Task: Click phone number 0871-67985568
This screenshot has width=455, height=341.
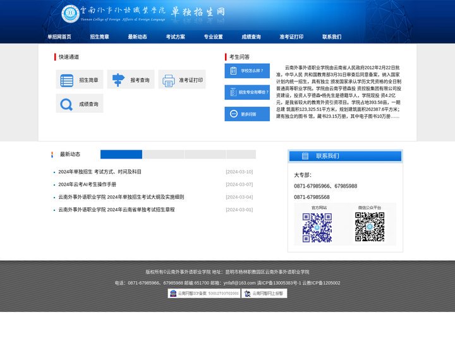Action: (x=312, y=197)
